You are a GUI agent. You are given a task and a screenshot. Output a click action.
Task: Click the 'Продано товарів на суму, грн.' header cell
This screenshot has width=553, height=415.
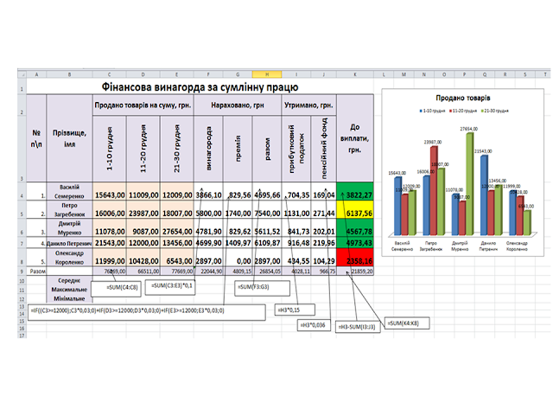143,105
